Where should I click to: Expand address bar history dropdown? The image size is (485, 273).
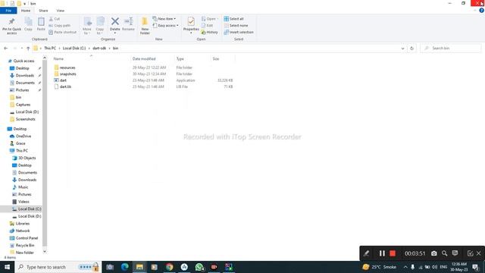point(402,49)
